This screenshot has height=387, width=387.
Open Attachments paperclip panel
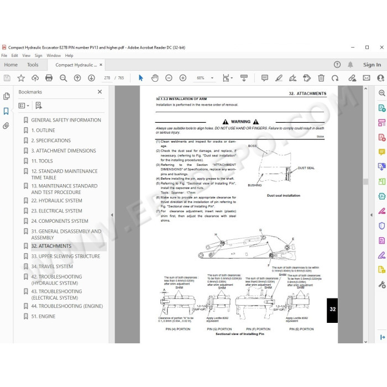6,126
